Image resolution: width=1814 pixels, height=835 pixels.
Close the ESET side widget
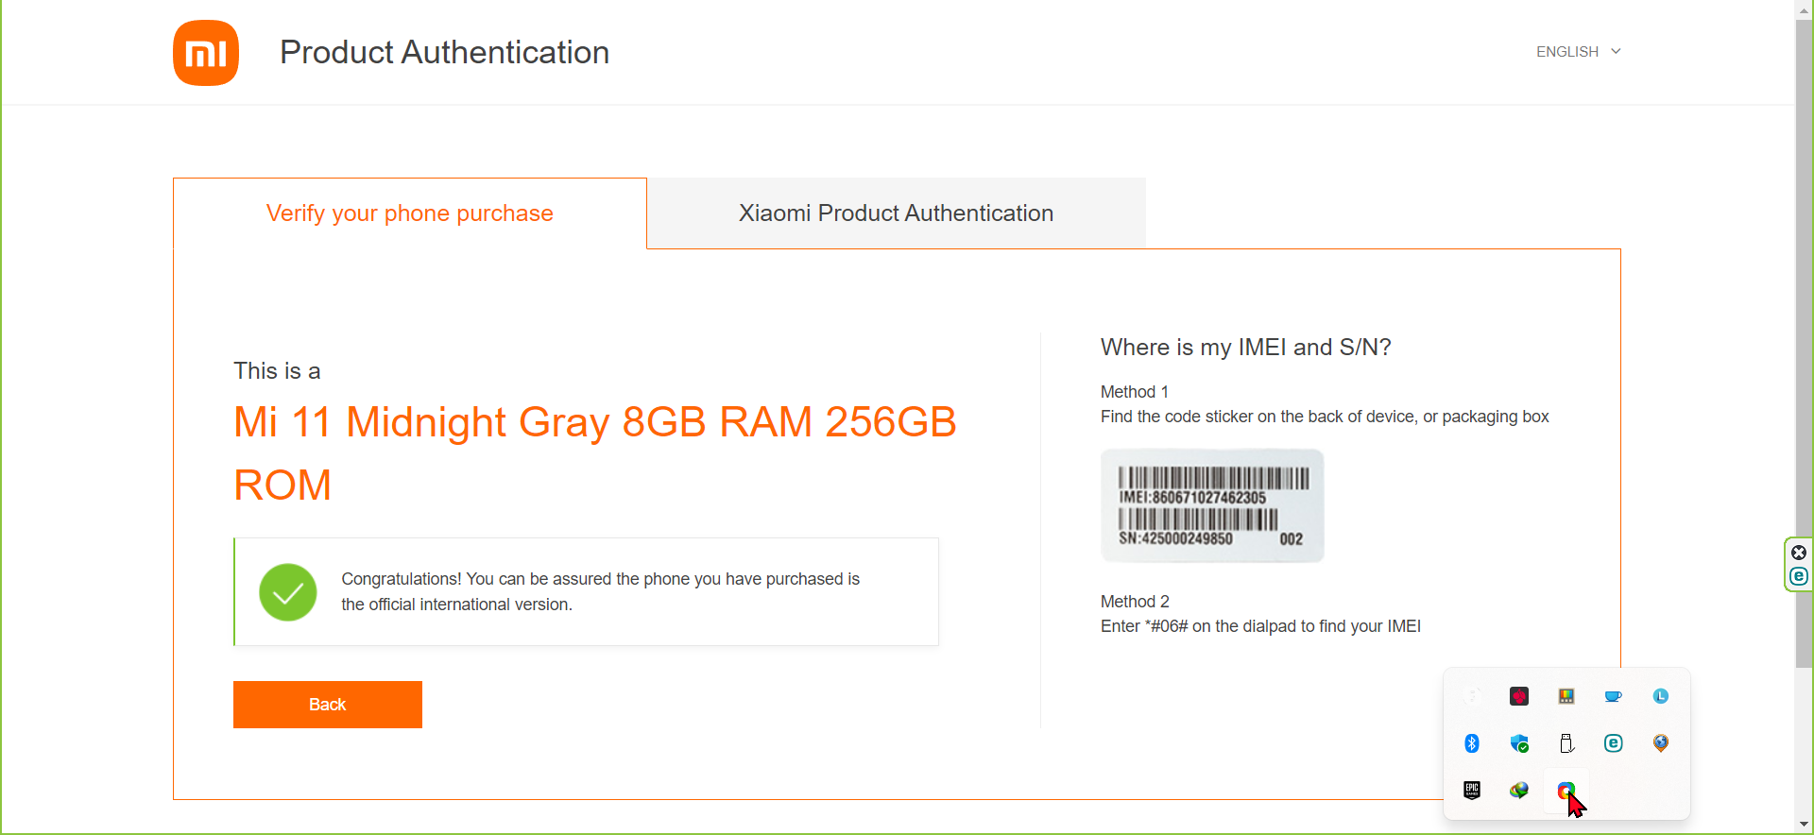1799,553
